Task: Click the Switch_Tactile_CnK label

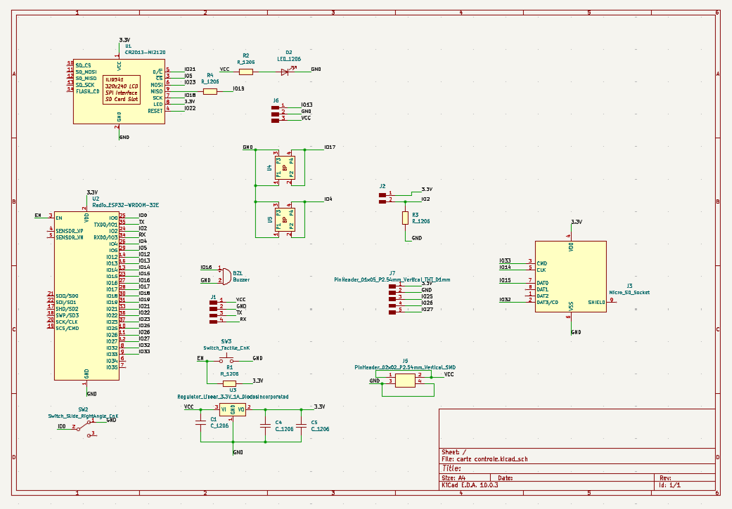Action: coord(226,348)
